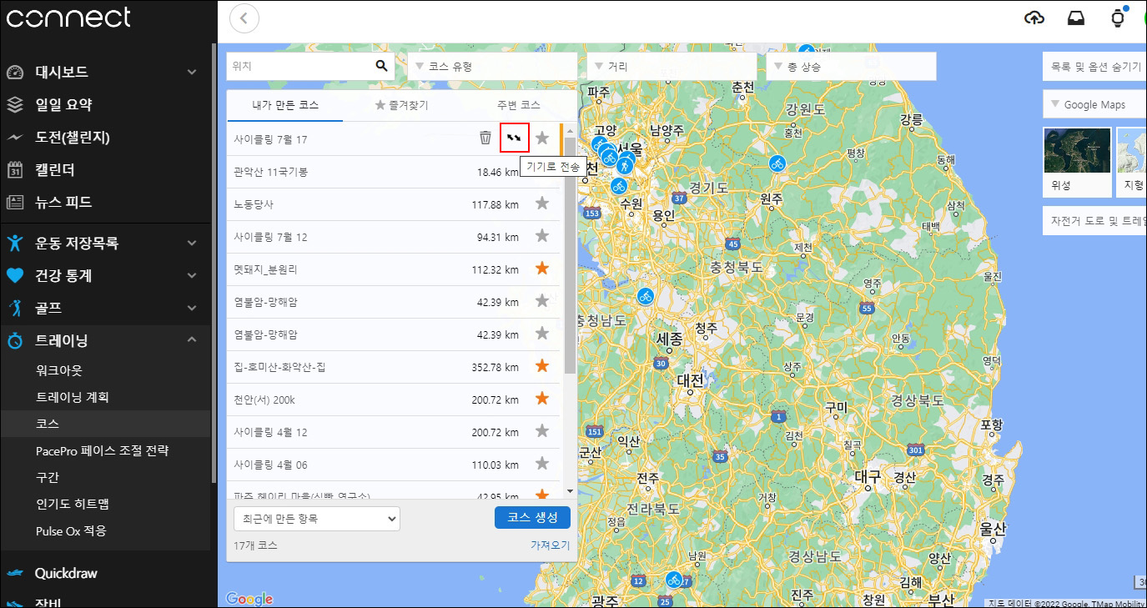The image size is (1147, 608).
Task: Open 트레이닝 계획 in the sidebar
Action: coord(72,397)
